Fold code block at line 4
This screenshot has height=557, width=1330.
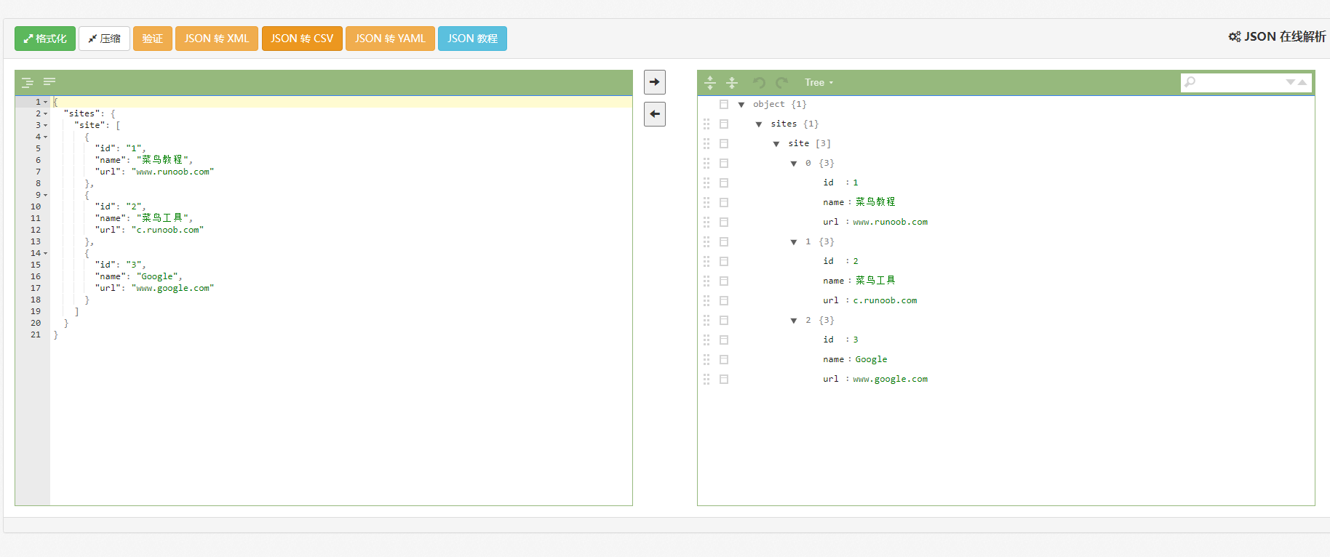pos(46,137)
